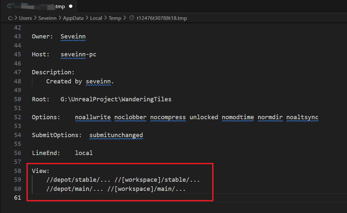The image size is (347, 213).
Task: Expand the Seveinn breadcrumb folder
Action: tap(48, 18)
